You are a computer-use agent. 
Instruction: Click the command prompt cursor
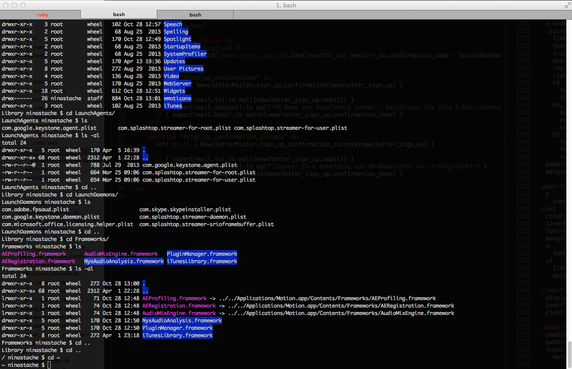coord(49,365)
